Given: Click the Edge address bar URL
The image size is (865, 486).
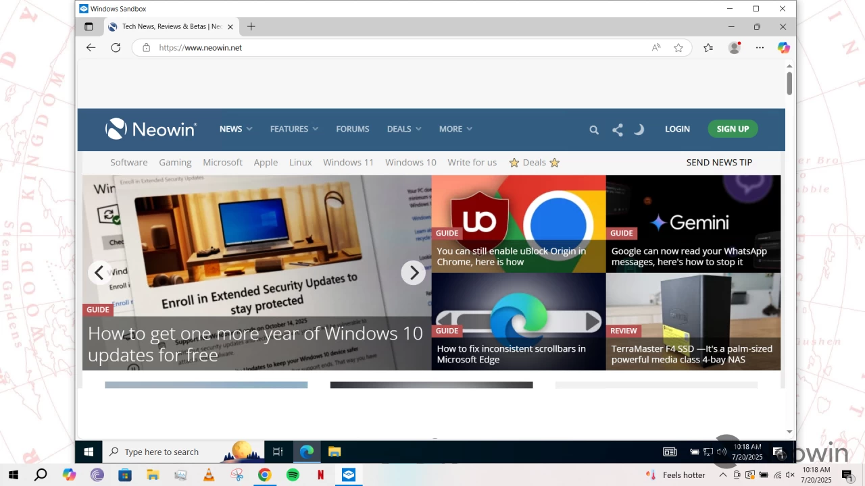Looking at the screenshot, I should pyautogui.click(x=201, y=47).
